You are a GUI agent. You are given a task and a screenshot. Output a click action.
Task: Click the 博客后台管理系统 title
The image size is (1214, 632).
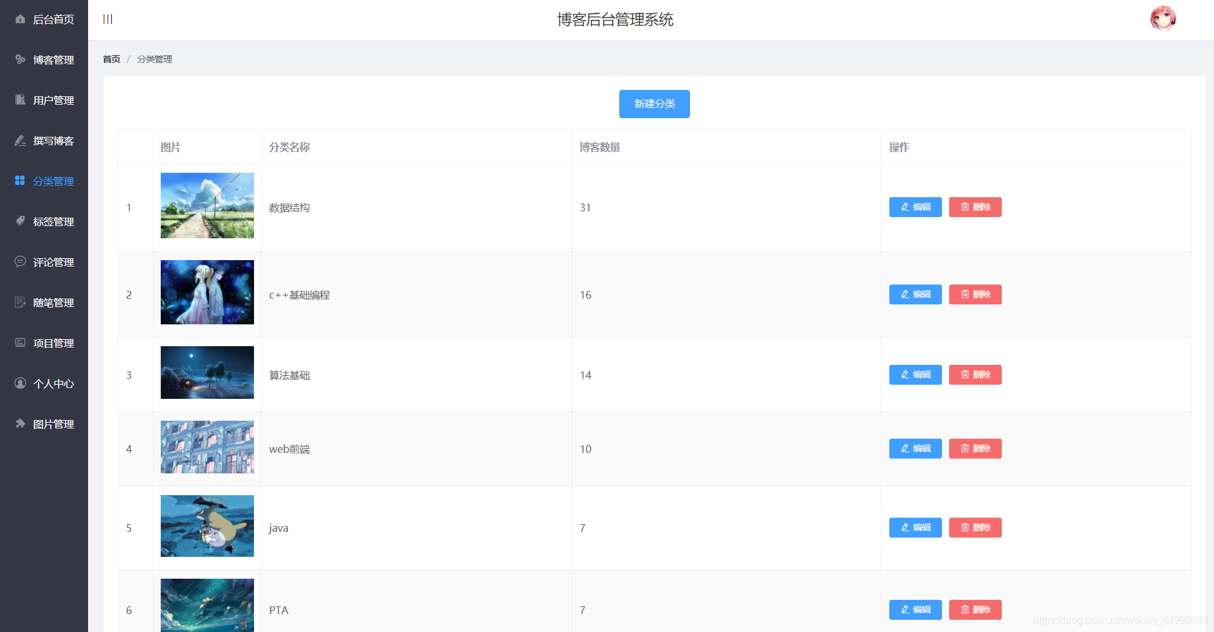pos(615,20)
